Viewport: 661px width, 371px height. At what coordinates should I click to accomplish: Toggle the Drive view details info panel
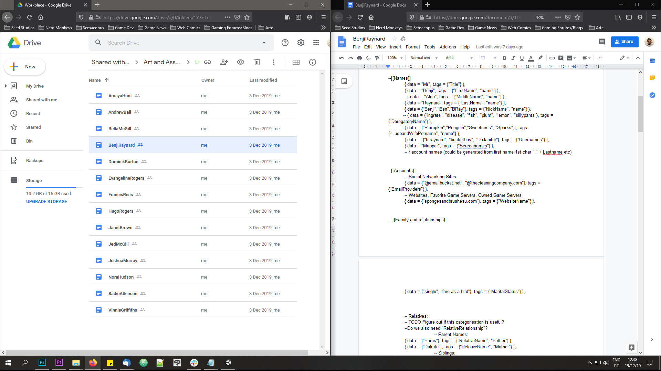[313, 62]
